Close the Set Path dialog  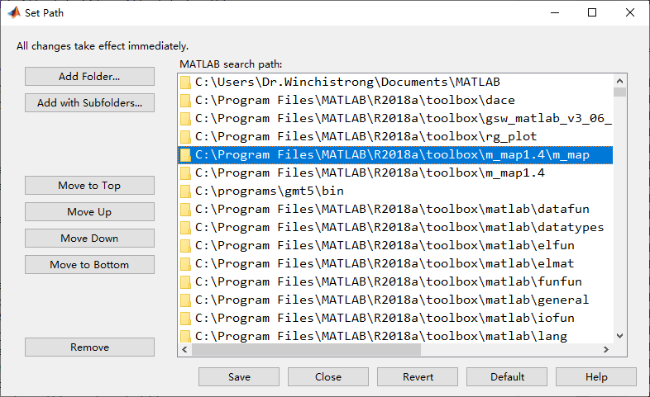[x=328, y=377]
